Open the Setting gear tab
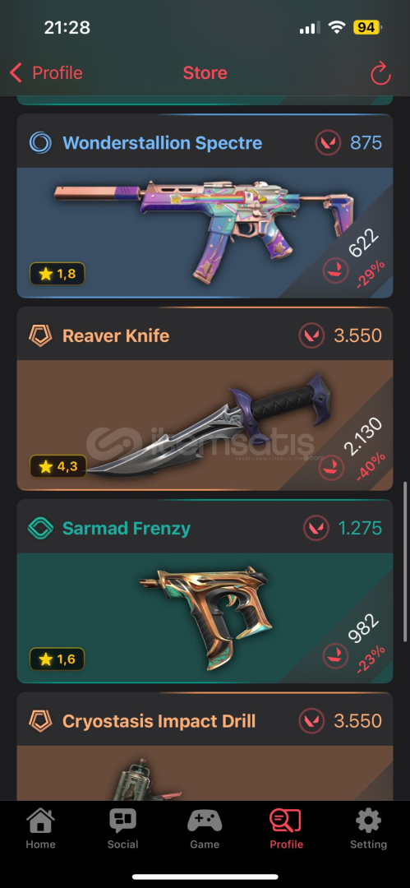410x888 pixels. click(368, 829)
